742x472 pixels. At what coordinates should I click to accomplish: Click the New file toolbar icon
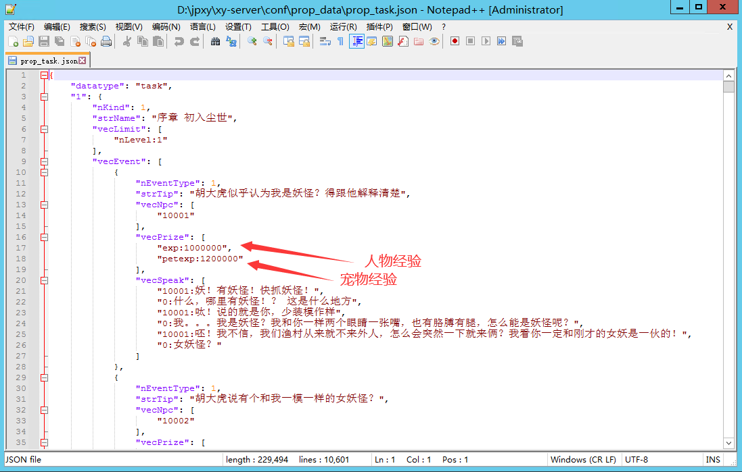pyautogui.click(x=13, y=42)
